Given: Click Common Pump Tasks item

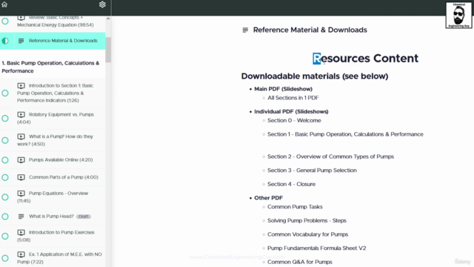Looking at the screenshot, I should [295, 207].
